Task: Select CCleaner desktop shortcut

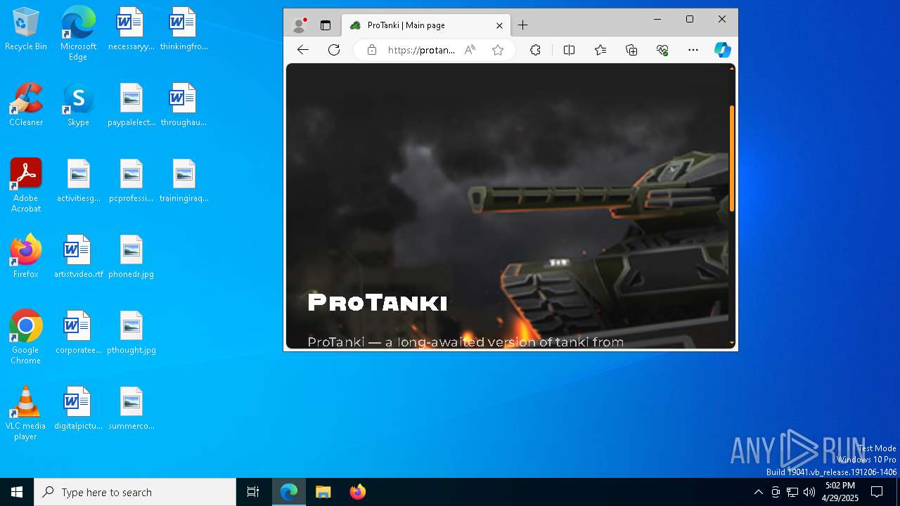Action: [26, 105]
